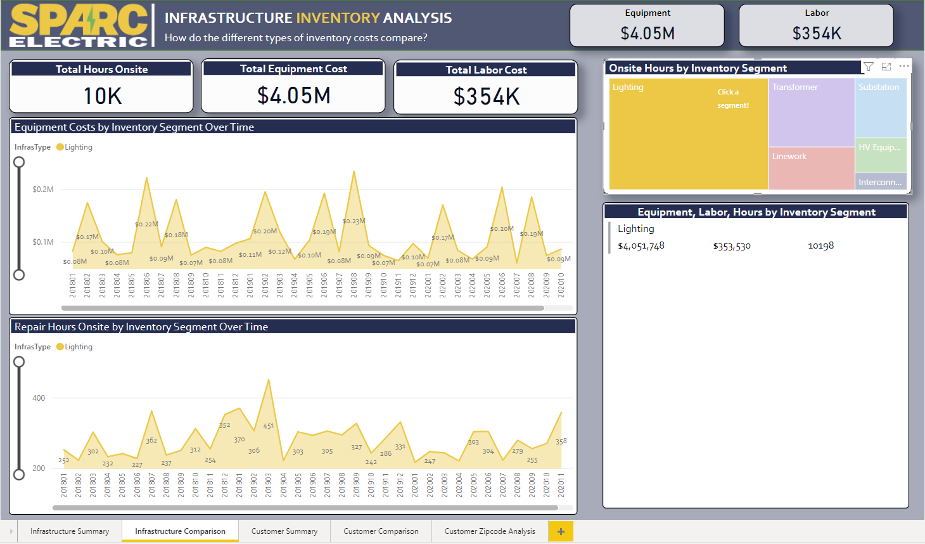Screen dimensions: 925x544
Task: Click the 10198 hours value
Action: [821, 245]
